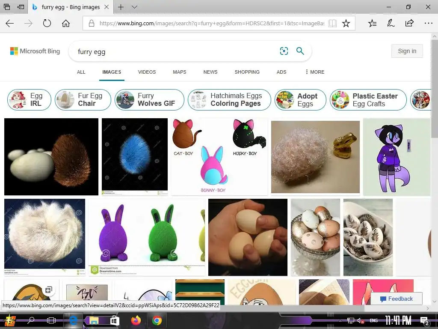438x329 pixels.
Task: Open the Cat Boy eggs drawing
Action: click(219, 157)
